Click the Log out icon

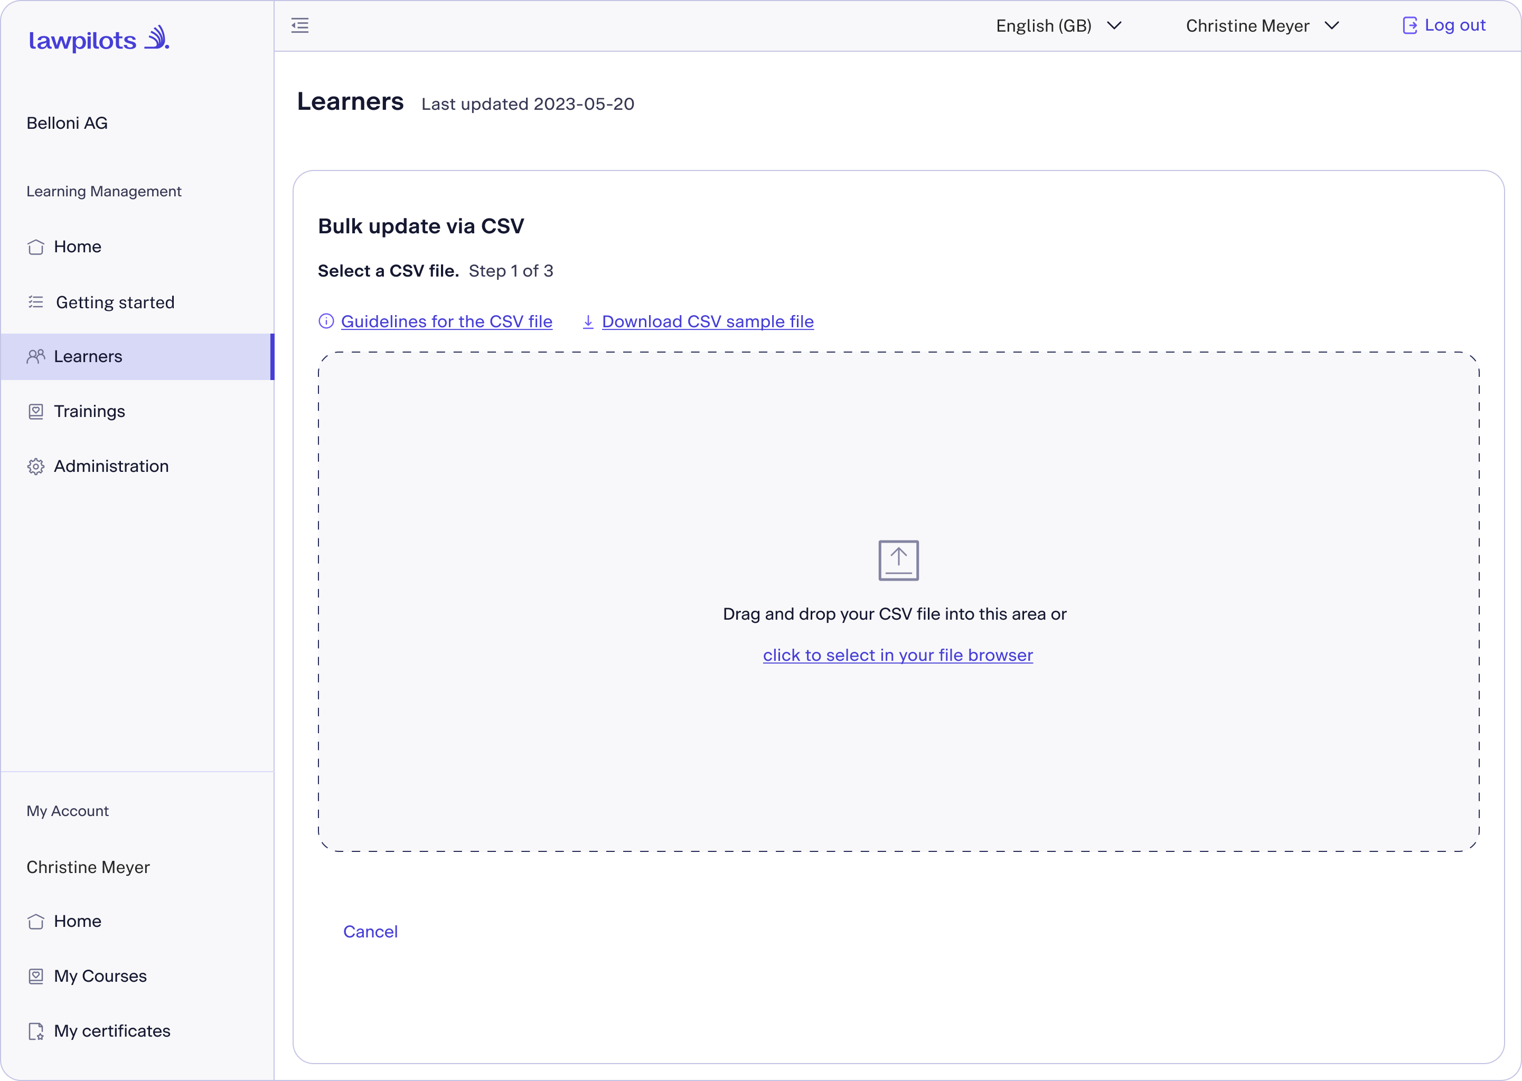1410,25
